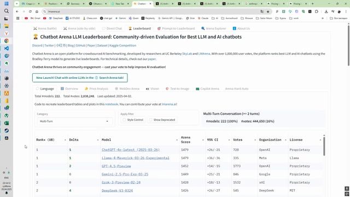This screenshot has height=197, width=350.
Task: Focus the lmarena.ai address bar
Action: click(152, 11)
